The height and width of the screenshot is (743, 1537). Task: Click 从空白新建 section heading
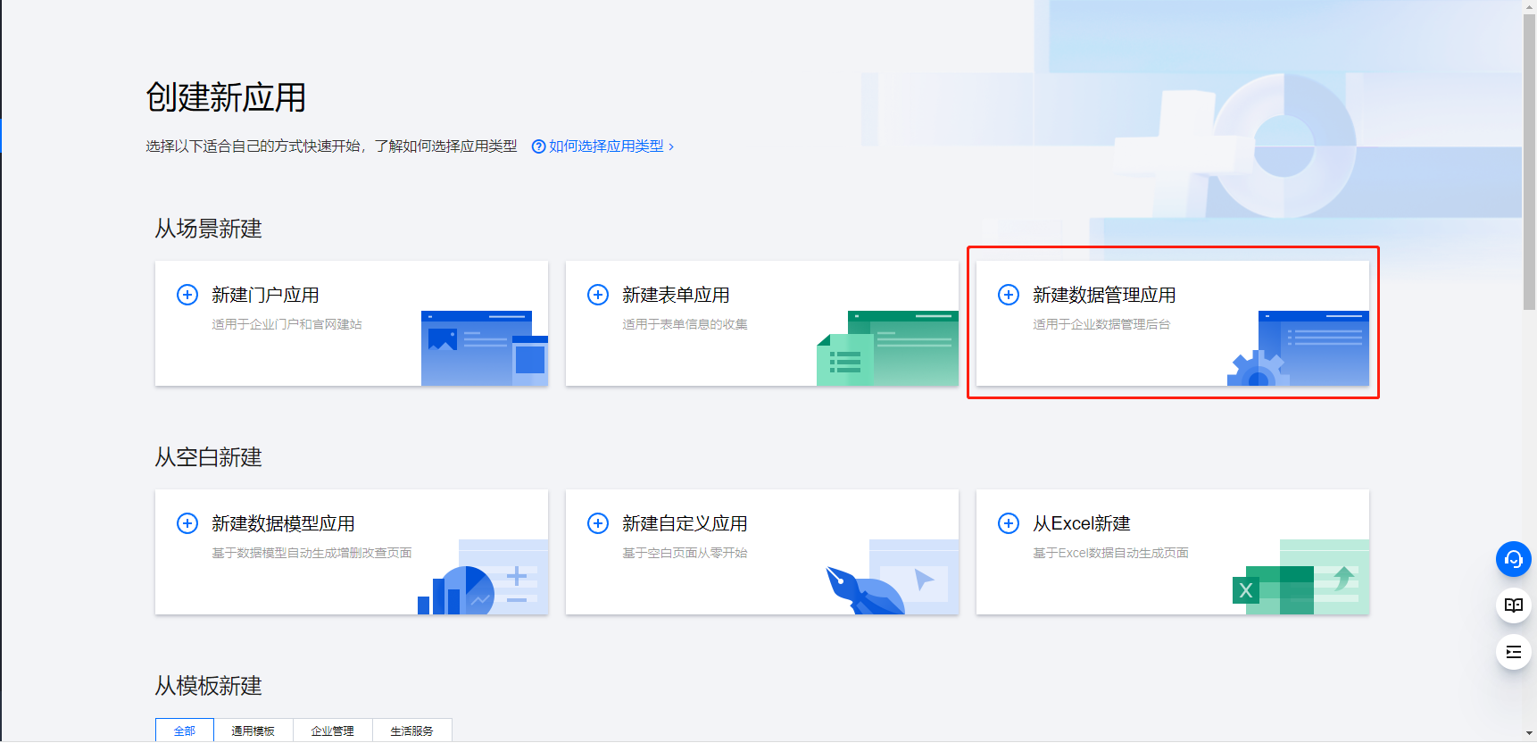click(x=208, y=457)
